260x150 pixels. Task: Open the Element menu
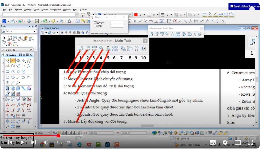[x=18, y=10]
